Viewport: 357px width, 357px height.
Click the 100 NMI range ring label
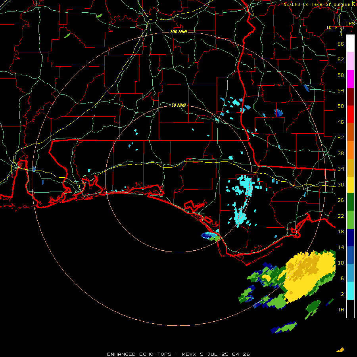pos(178,32)
